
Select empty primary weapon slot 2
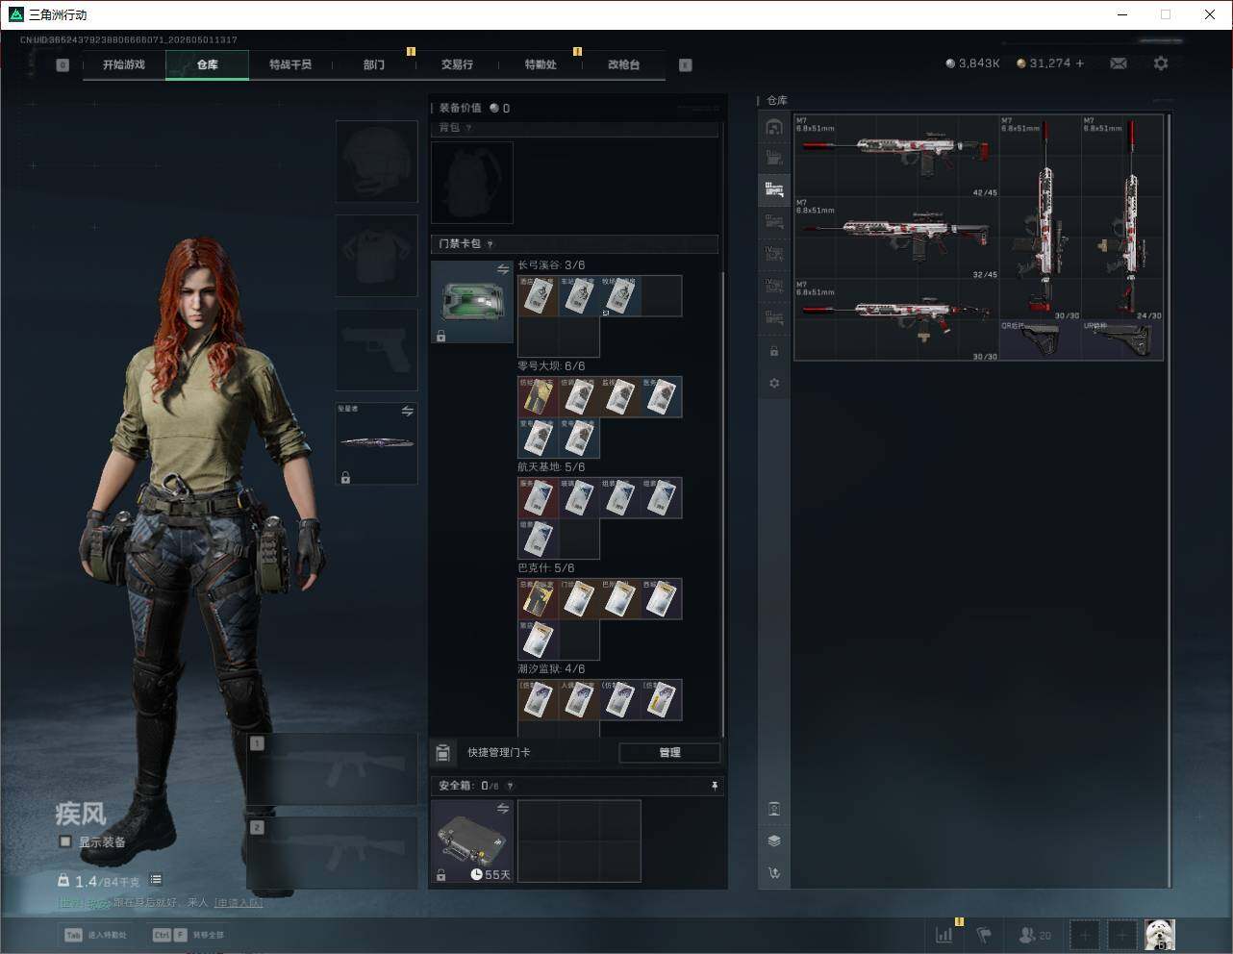point(333,853)
